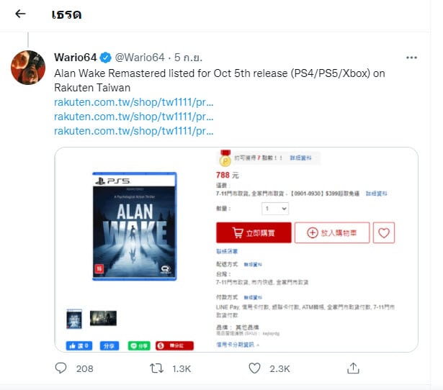Open the third rakuten.com.tw link

[x=134, y=131]
